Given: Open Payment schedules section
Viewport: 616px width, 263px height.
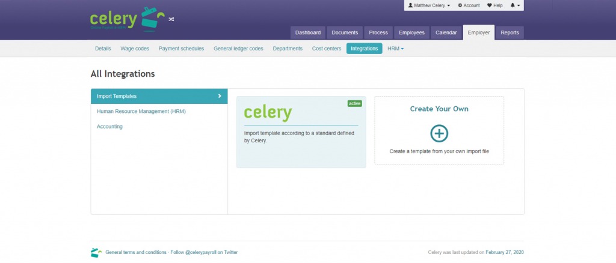Looking at the screenshot, I should (x=181, y=49).
